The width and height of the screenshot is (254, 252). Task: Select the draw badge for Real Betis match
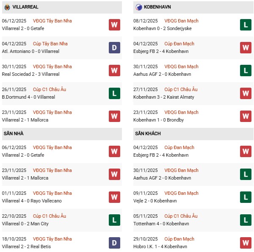pos(114,243)
